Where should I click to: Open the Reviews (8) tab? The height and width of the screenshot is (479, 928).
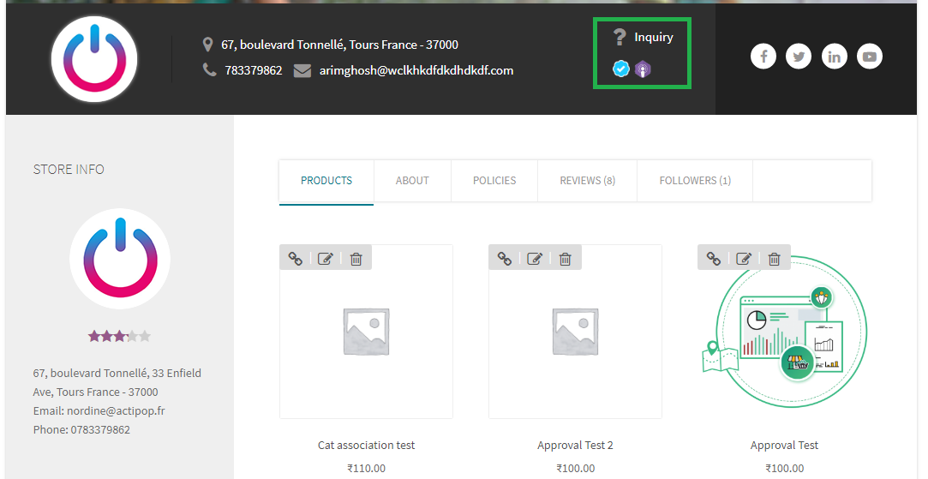[587, 181]
